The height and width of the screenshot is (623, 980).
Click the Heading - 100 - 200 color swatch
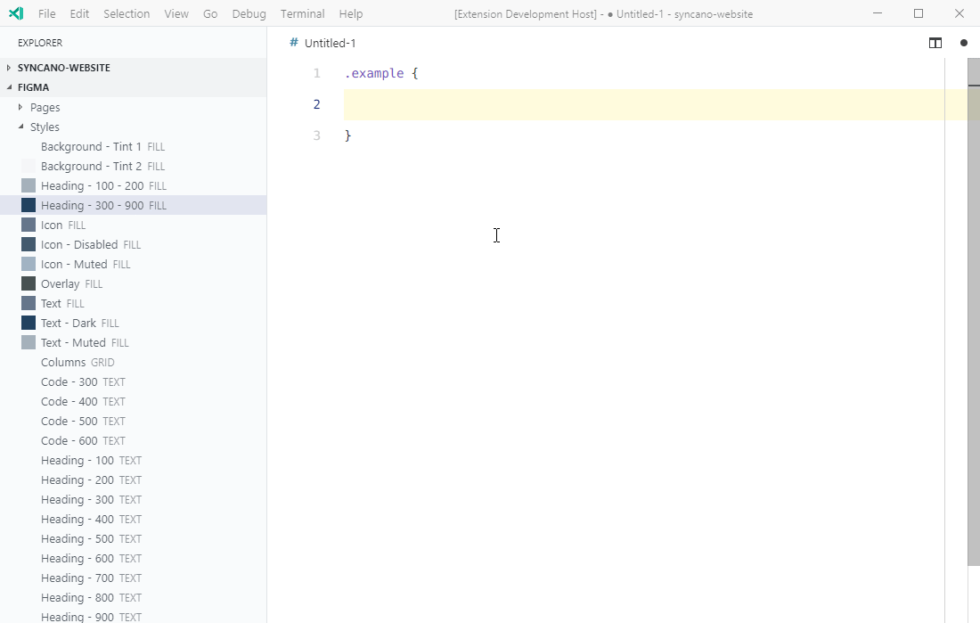coord(28,185)
